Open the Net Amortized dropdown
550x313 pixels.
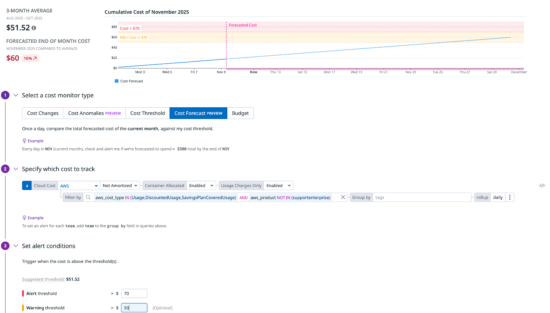[120, 186]
